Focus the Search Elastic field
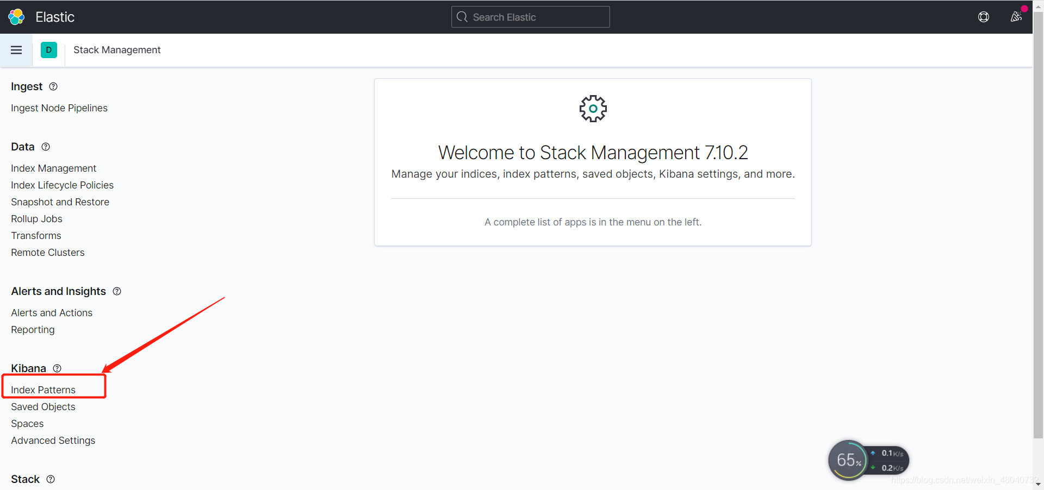 point(531,17)
